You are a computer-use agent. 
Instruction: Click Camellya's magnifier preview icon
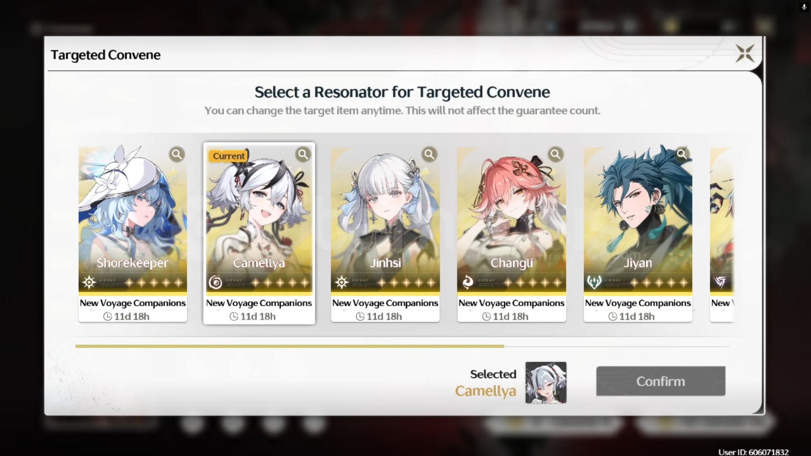pos(303,154)
